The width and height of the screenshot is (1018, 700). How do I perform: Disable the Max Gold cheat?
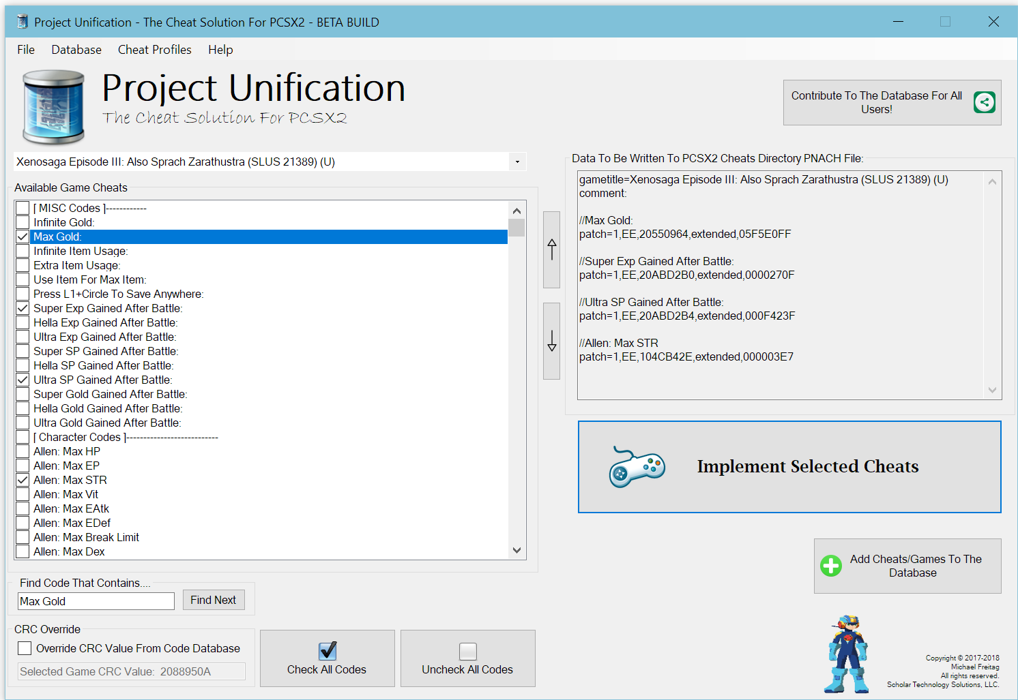click(x=22, y=237)
